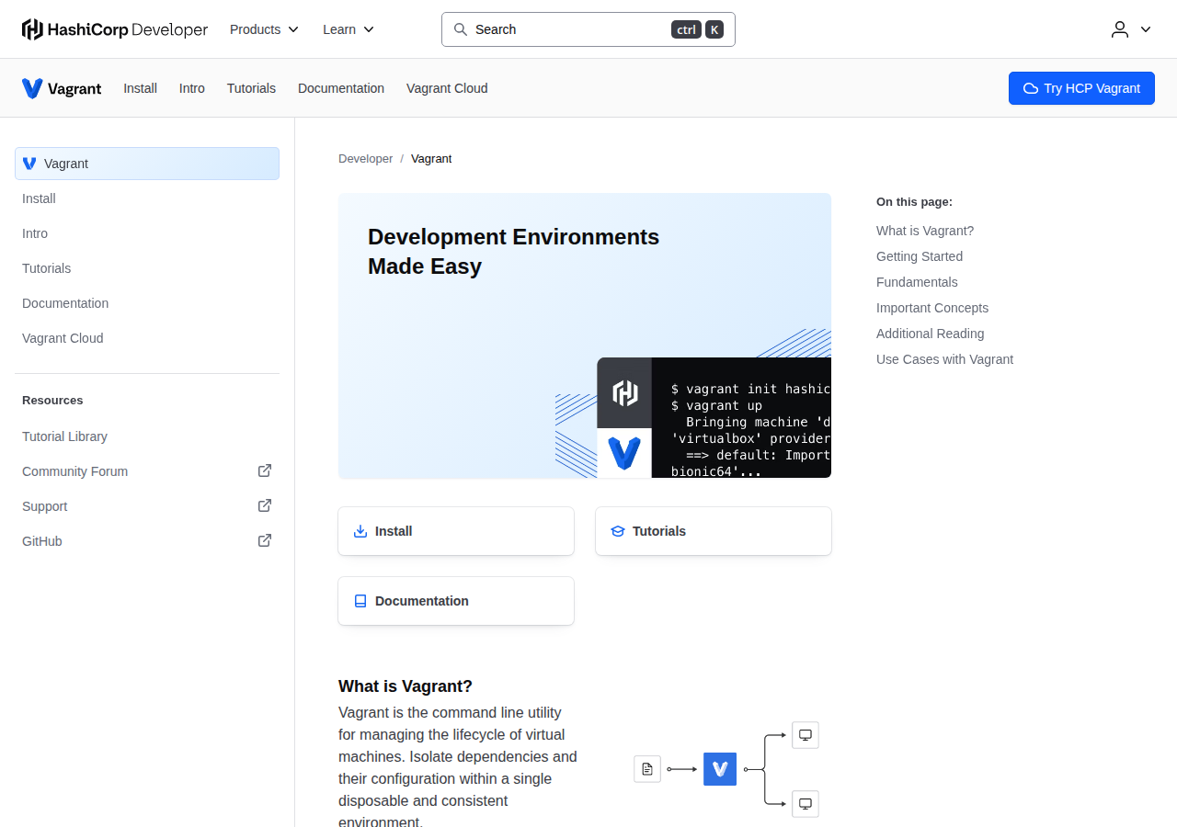The image size is (1177, 827).
Task: Select the graduation cap icon on the Tutorials card
Action: pos(618,531)
